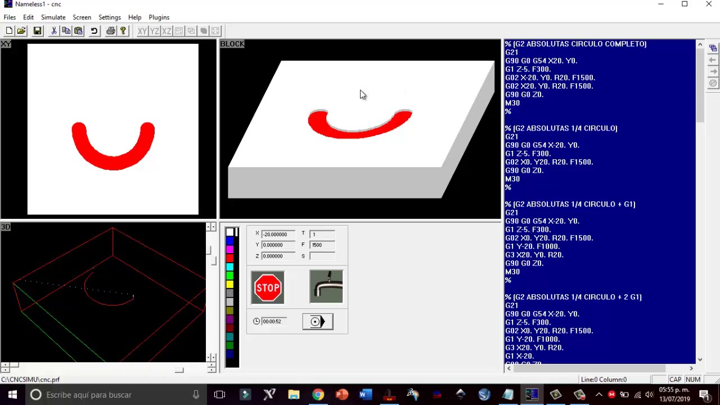Viewport: 720px width, 405px height.
Task: Click the T tool number field
Action: (x=323, y=234)
